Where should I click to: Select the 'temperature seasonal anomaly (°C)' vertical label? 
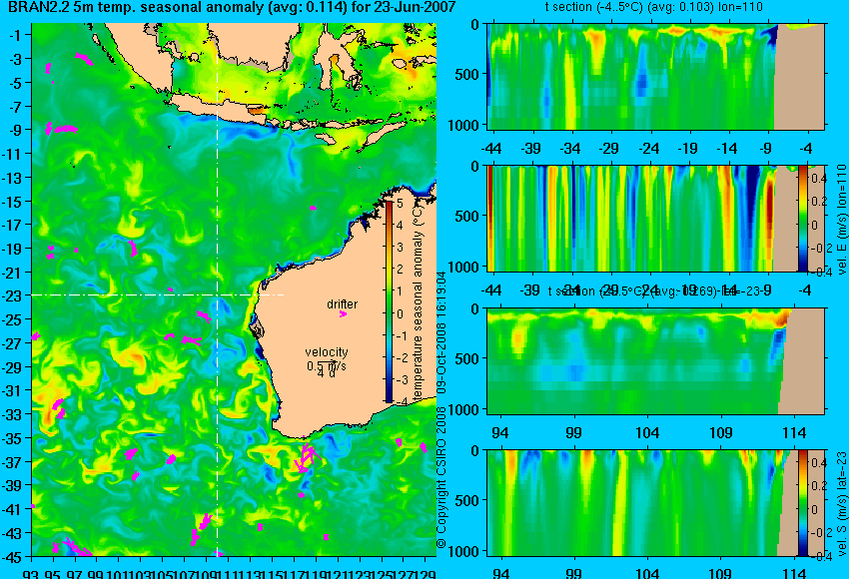(418, 301)
